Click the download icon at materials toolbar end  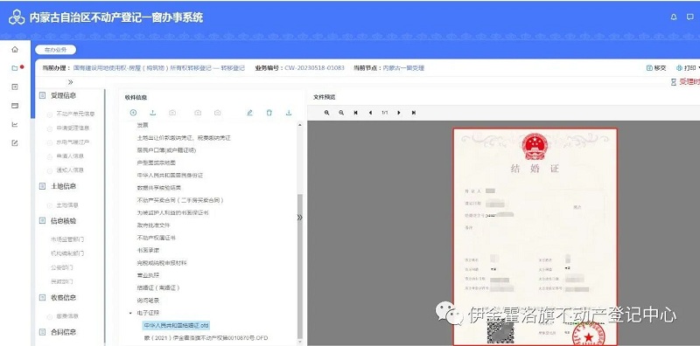coord(289,113)
